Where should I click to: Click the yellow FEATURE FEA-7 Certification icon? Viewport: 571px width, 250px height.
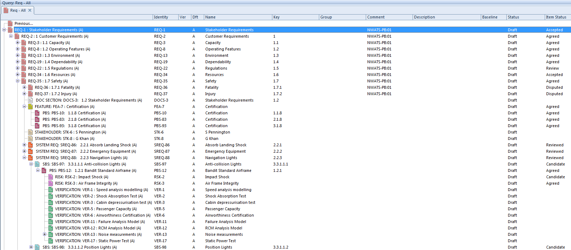tap(30, 107)
